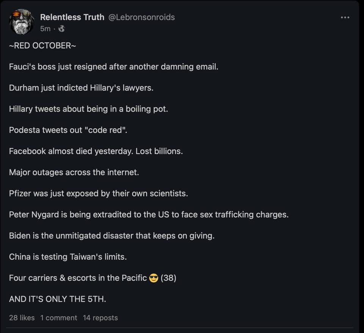Click the 5m post timestamp
The width and height of the screenshot is (364, 333).
(45, 29)
